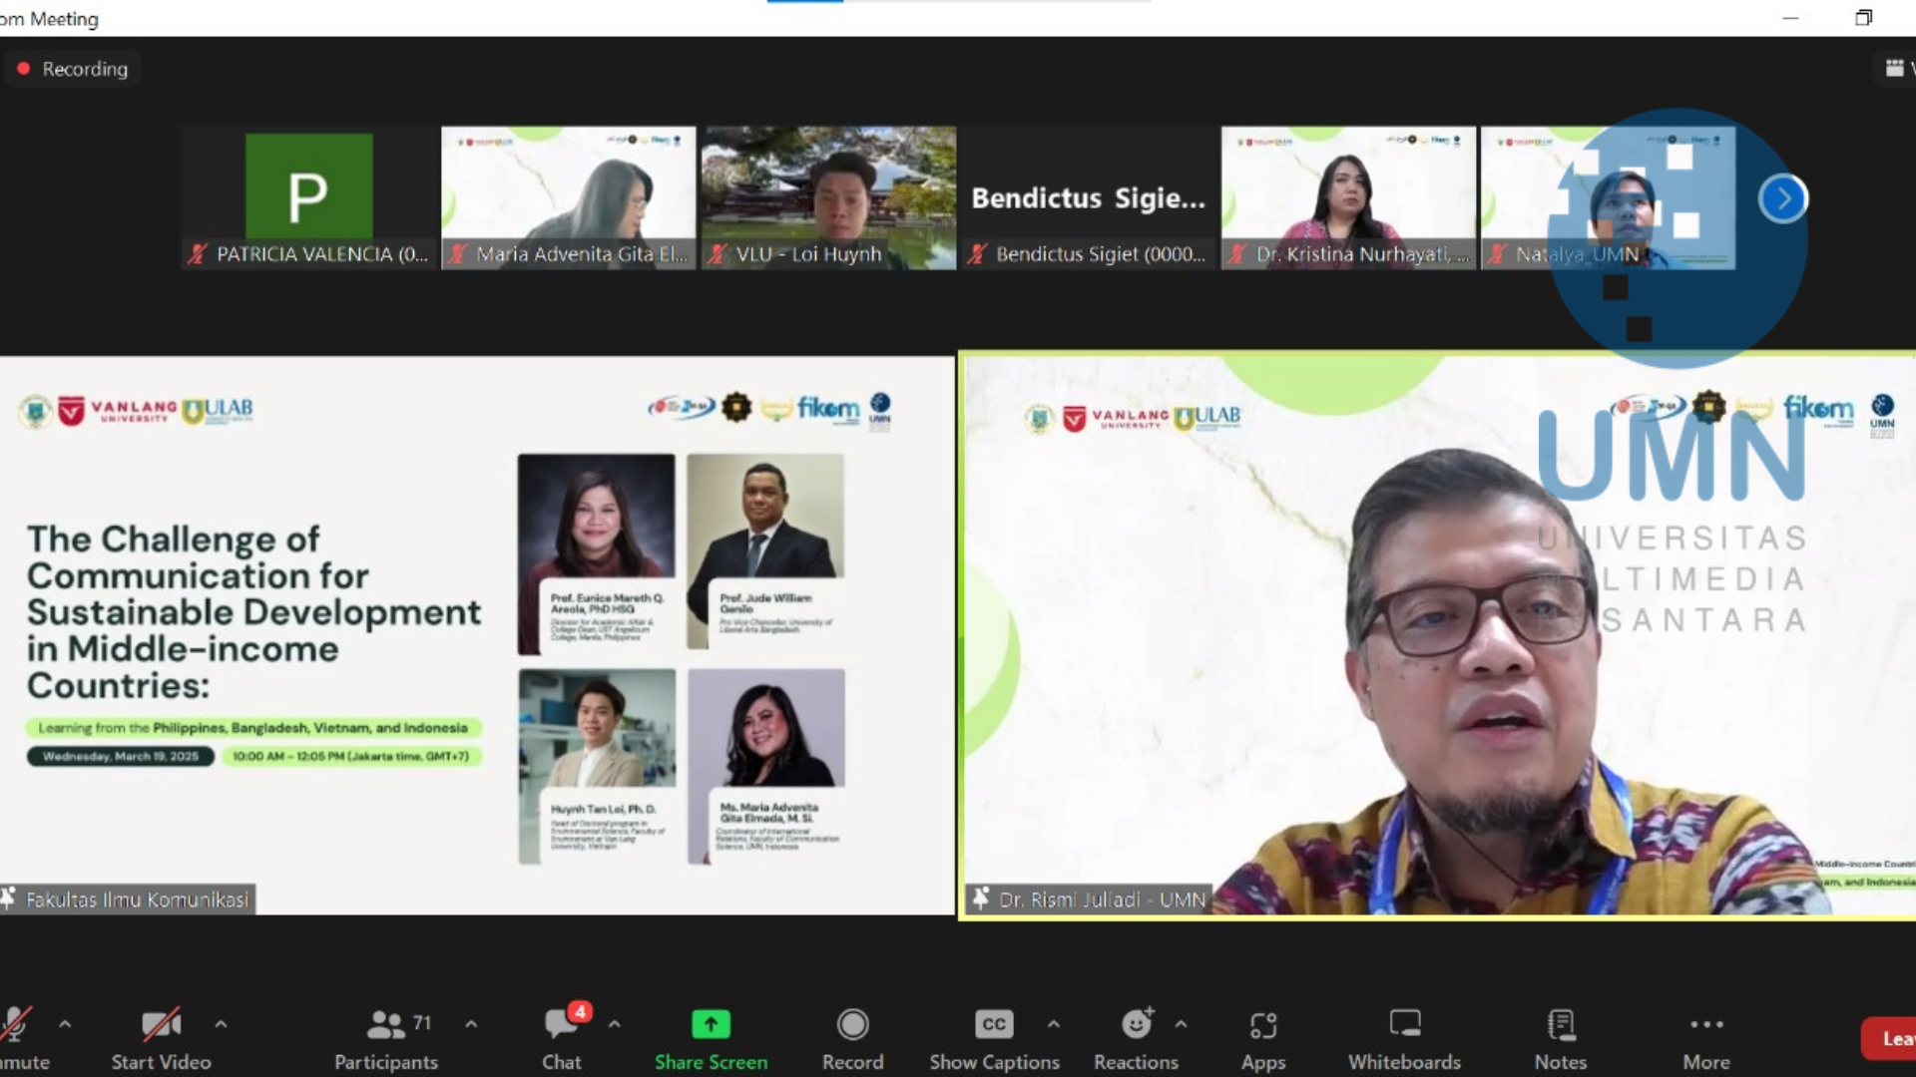Open the Apps icon in toolbar
1916x1077 pixels.
[1263, 1025]
